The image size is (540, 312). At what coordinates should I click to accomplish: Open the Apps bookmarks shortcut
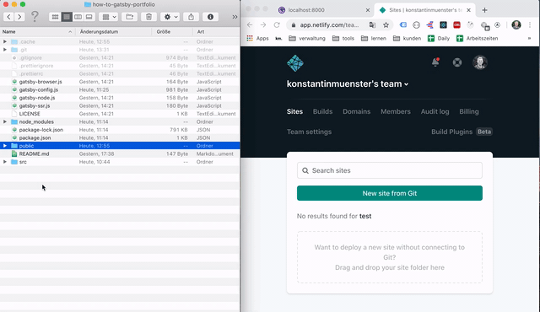tap(257, 38)
